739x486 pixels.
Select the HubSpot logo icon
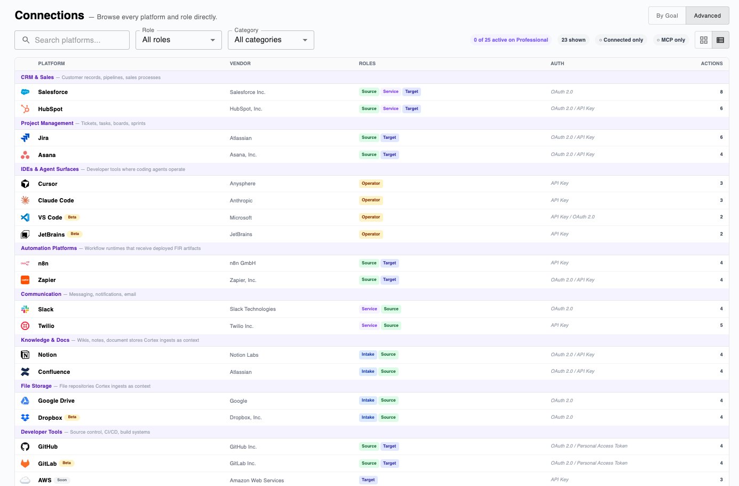point(25,108)
